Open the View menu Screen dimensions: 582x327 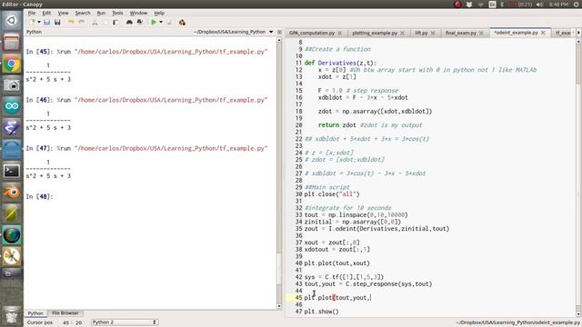pos(63,13)
